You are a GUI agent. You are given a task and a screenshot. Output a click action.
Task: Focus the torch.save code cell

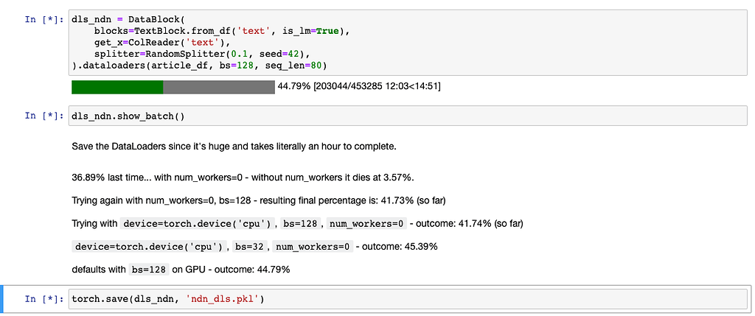pos(409,299)
